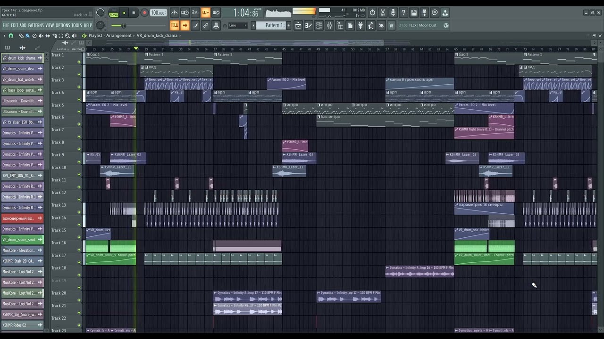
Task: Toggle typing keyboard to piano icon
Action: pos(175,25)
